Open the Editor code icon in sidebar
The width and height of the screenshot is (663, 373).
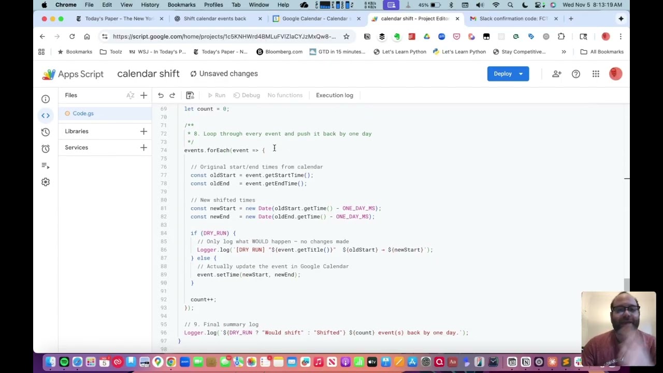(x=46, y=116)
